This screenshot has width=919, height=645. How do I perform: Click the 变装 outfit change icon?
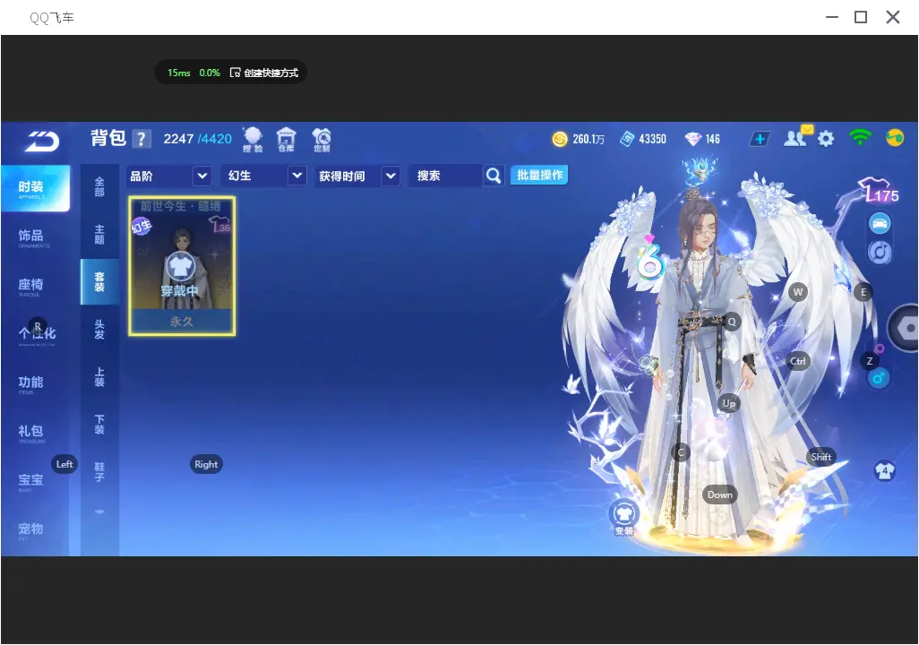click(623, 517)
